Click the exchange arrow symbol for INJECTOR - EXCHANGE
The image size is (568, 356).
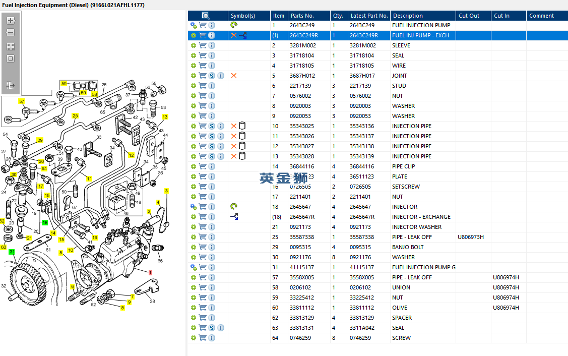coord(234,217)
